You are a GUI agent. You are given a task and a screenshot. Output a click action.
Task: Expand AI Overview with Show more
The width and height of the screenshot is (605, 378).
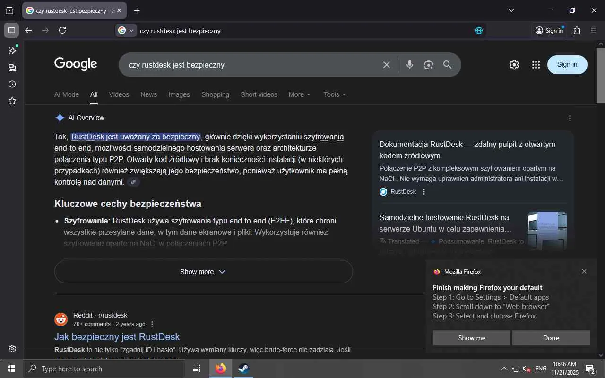[x=204, y=272]
